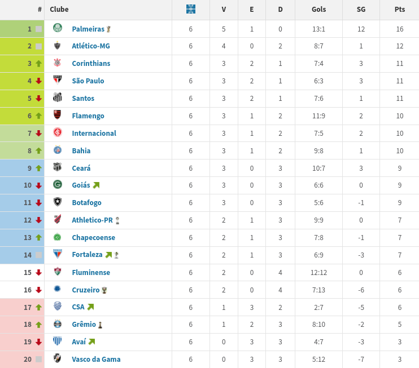Click the Clube column header
The width and height of the screenshot is (419, 368).
click(59, 10)
